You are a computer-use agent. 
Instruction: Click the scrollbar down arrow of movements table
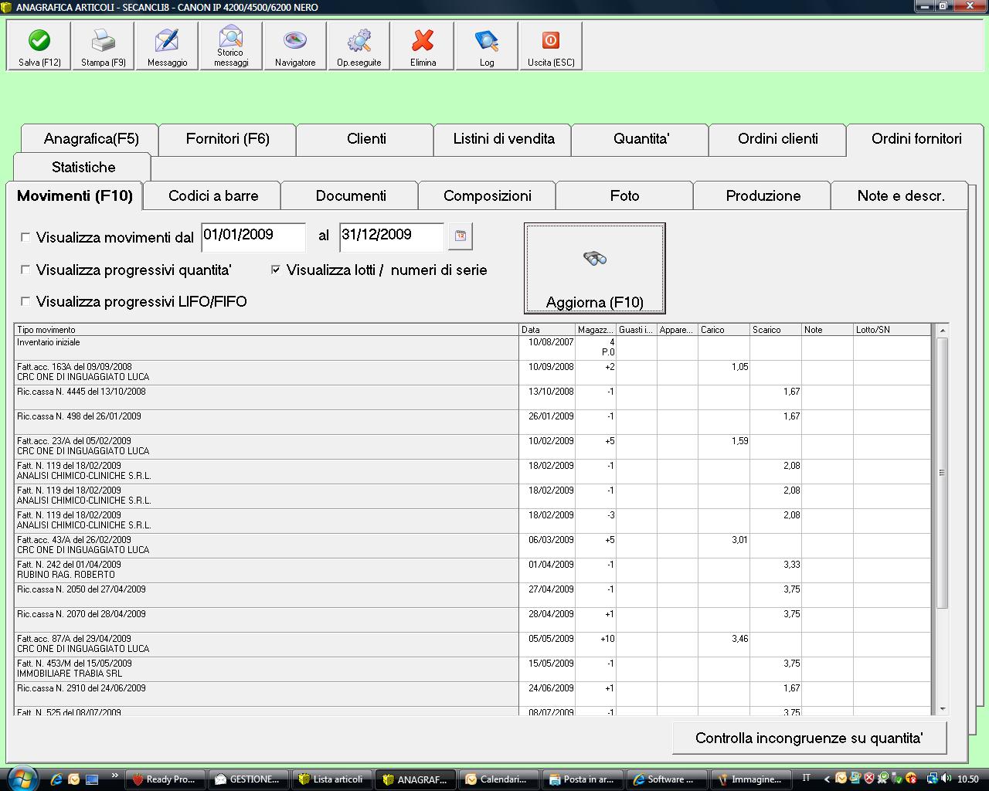coord(942,708)
